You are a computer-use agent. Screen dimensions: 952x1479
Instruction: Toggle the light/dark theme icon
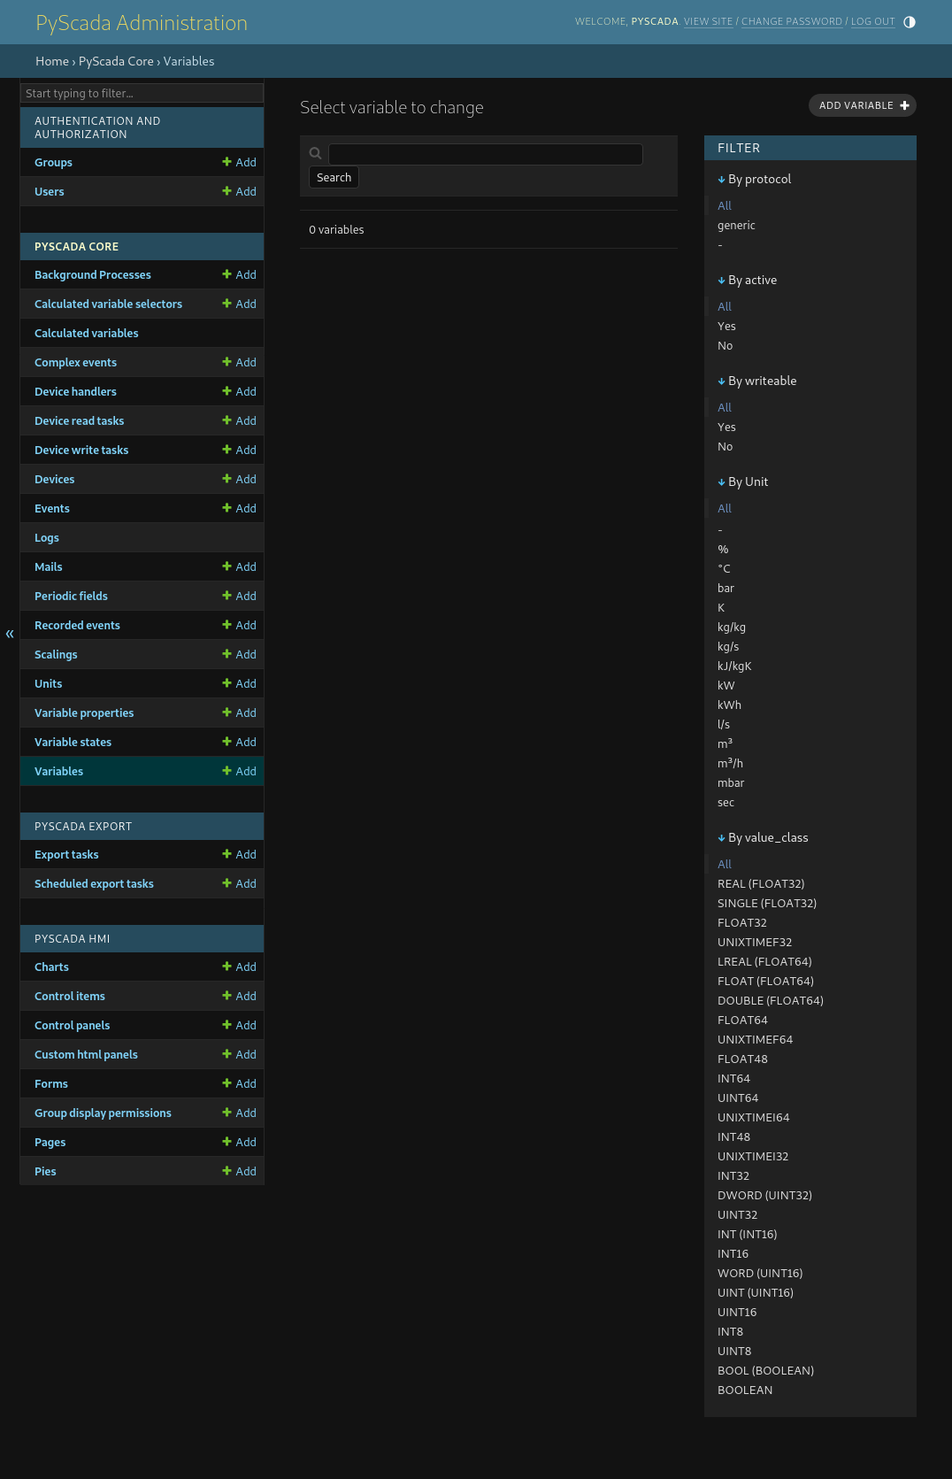[x=909, y=22]
